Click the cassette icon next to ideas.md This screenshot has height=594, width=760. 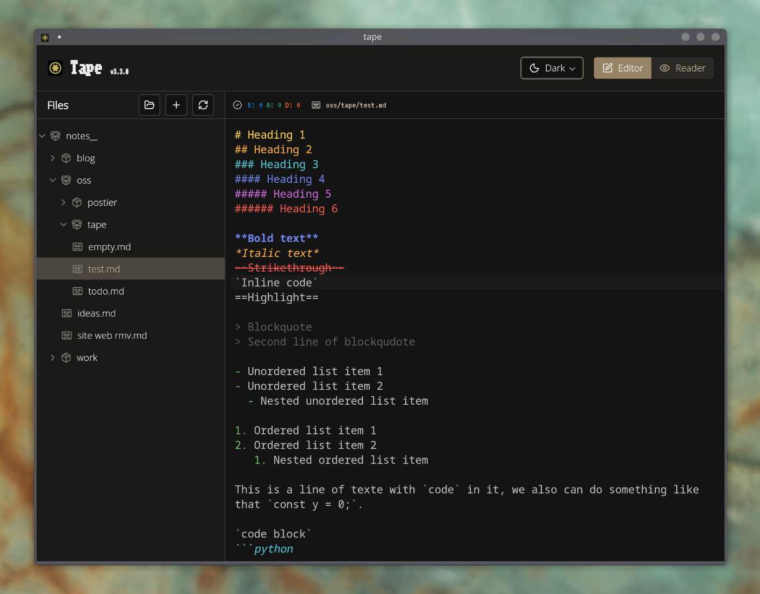pyautogui.click(x=67, y=313)
